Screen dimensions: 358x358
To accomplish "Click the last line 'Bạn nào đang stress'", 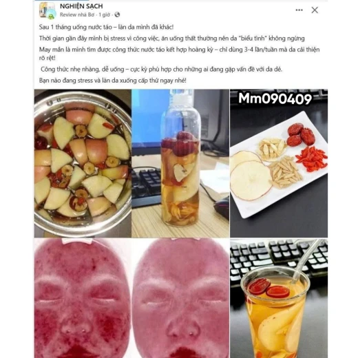I will pyautogui.click(x=113, y=81).
